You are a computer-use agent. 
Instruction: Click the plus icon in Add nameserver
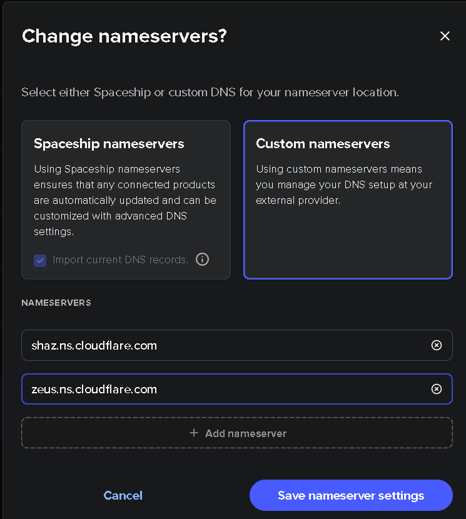coord(194,433)
